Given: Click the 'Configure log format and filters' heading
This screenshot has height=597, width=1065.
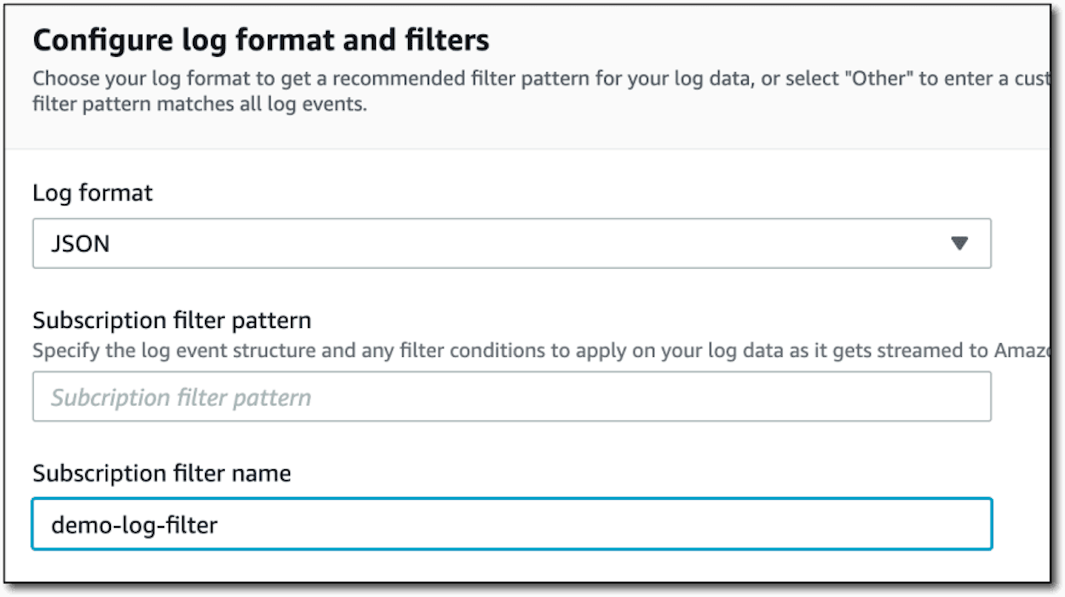Looking at the screenshot, I should (261, 41).
